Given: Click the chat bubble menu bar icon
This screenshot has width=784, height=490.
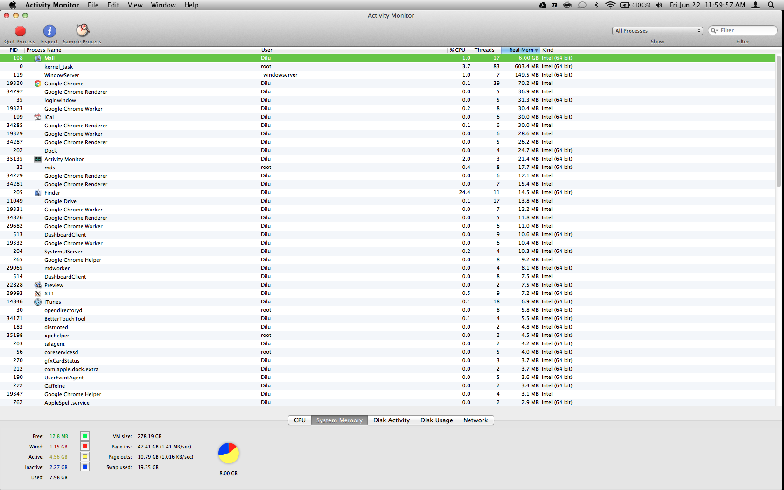Looking at the screenshot, I should pyautogui.click(x=582, y=5).
